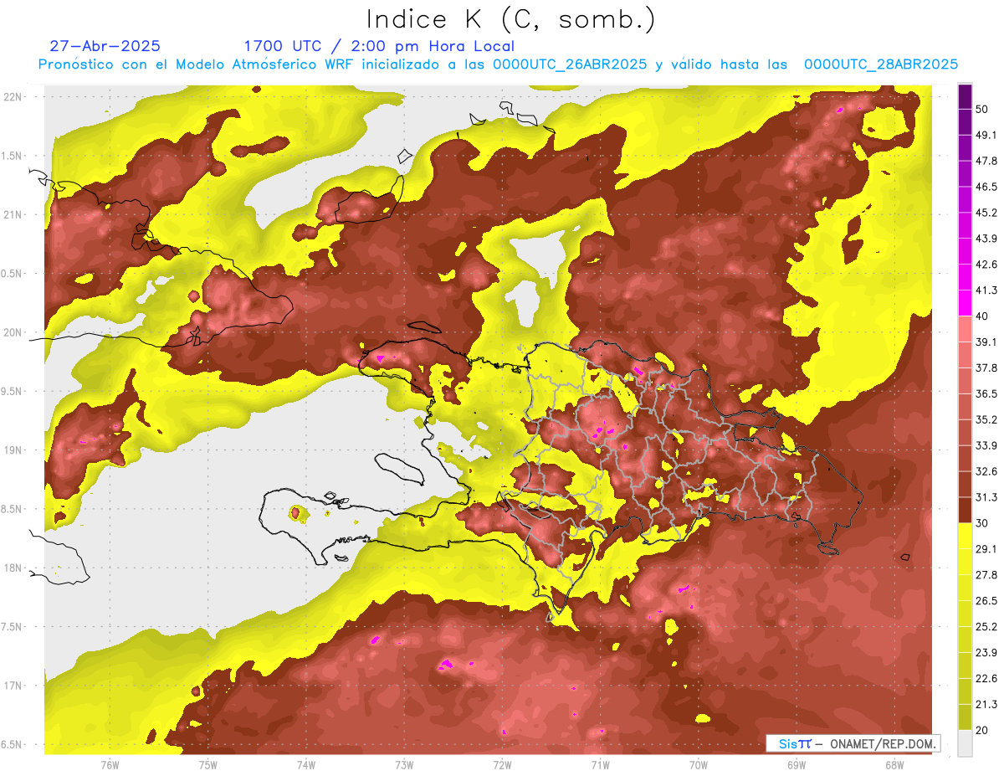The height and width of the screenshot is (776, 1004).
Task: Select bright yellow legend swatch between 30 and 29.1
Action: click(x=966, y=536)
